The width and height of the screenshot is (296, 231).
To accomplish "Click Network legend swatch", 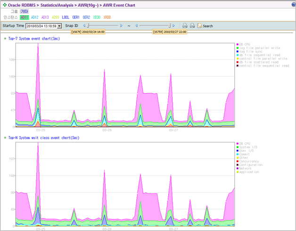I will [x=238, y=168].
